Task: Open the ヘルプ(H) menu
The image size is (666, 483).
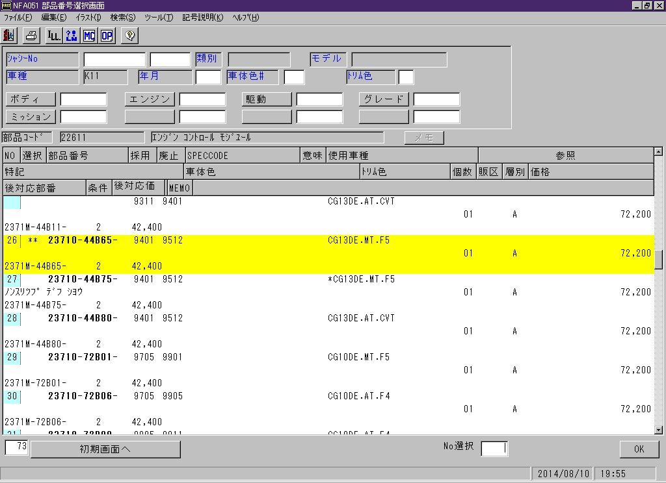Action: [x=245, y=18]
